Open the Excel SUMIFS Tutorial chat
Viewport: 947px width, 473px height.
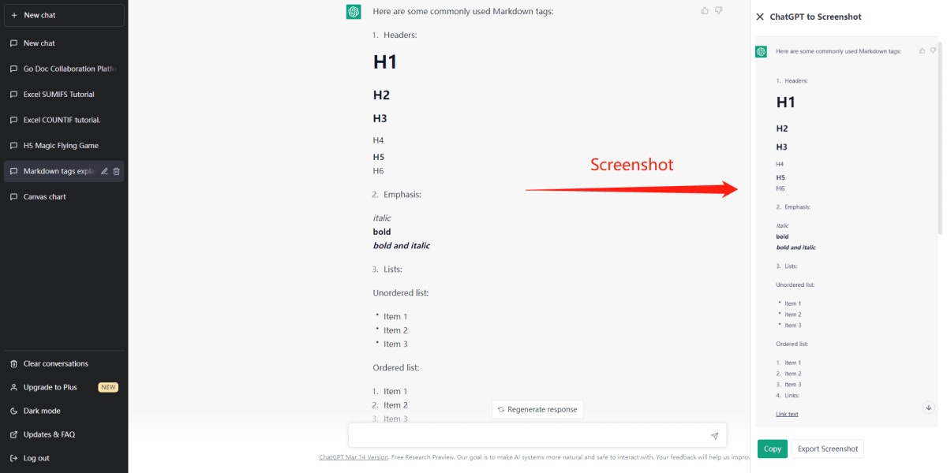click(64, 95)
